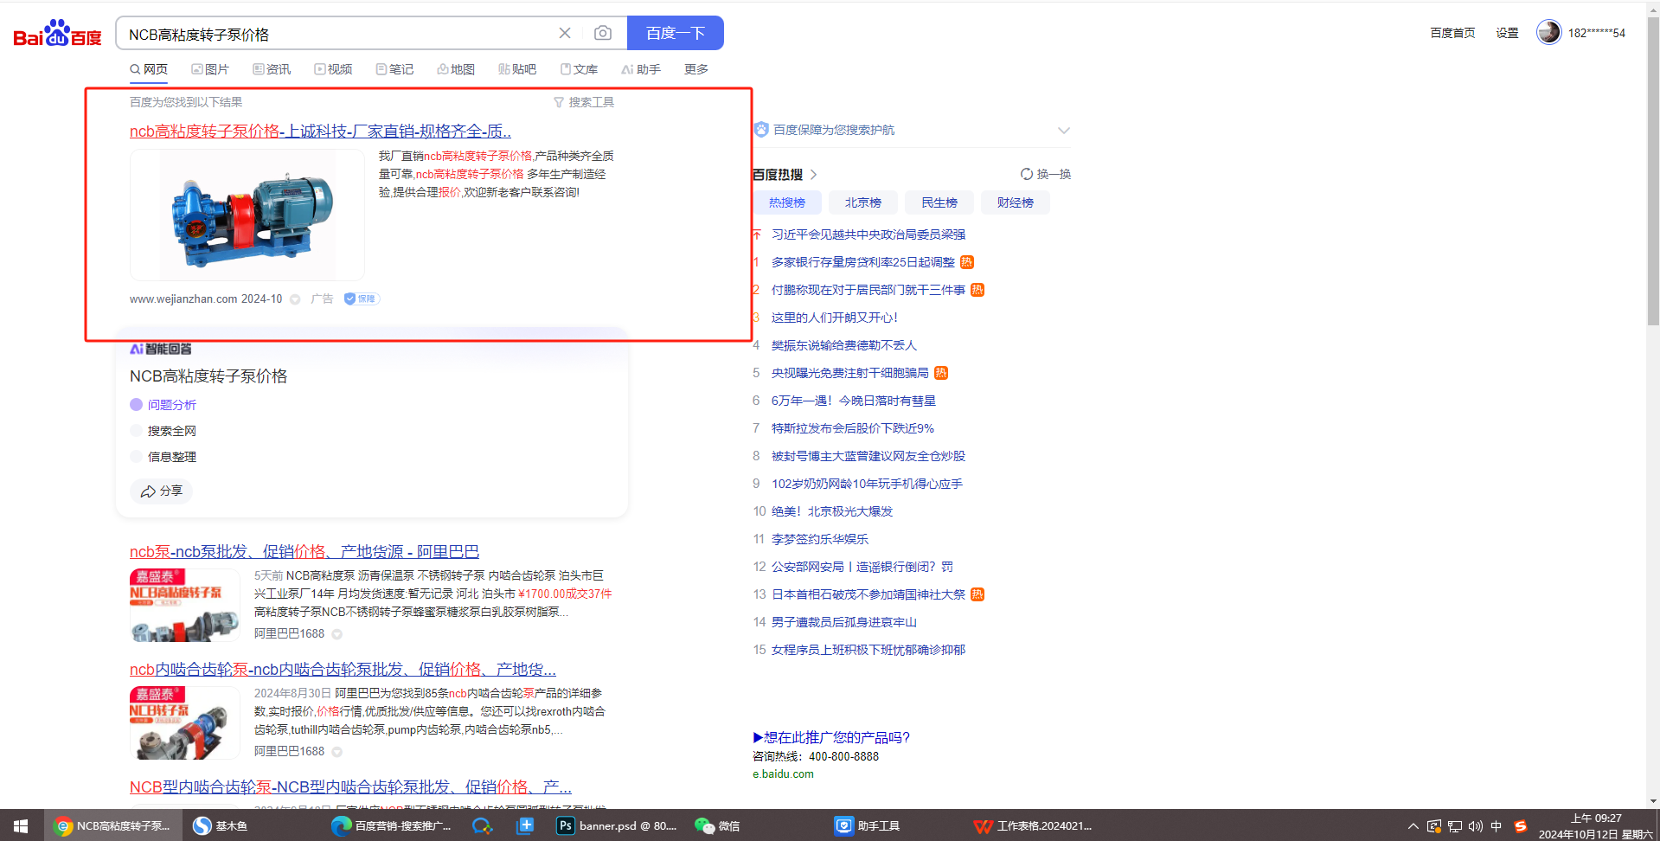Select the 信息整理 step
The image size is (1660, 841).
171,457
